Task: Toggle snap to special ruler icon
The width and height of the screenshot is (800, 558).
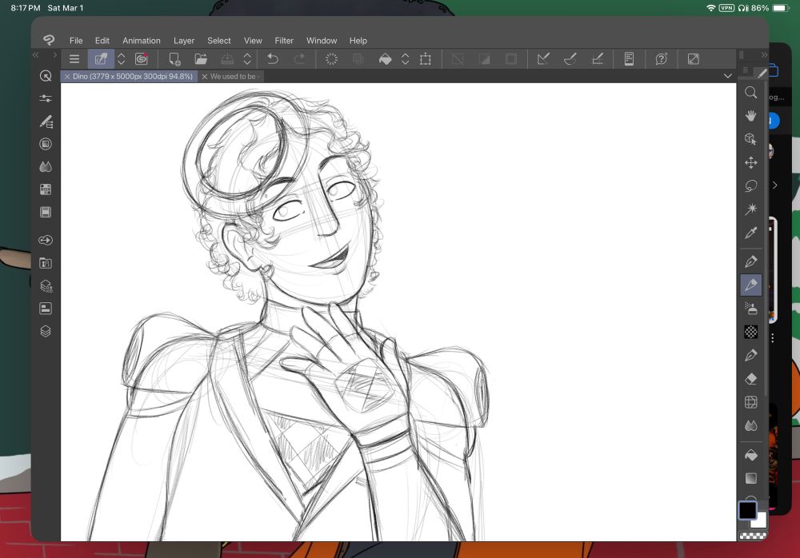Action: [570, 59]
